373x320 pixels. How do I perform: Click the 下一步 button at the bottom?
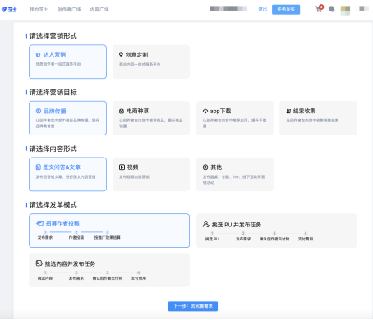[193, 306]
